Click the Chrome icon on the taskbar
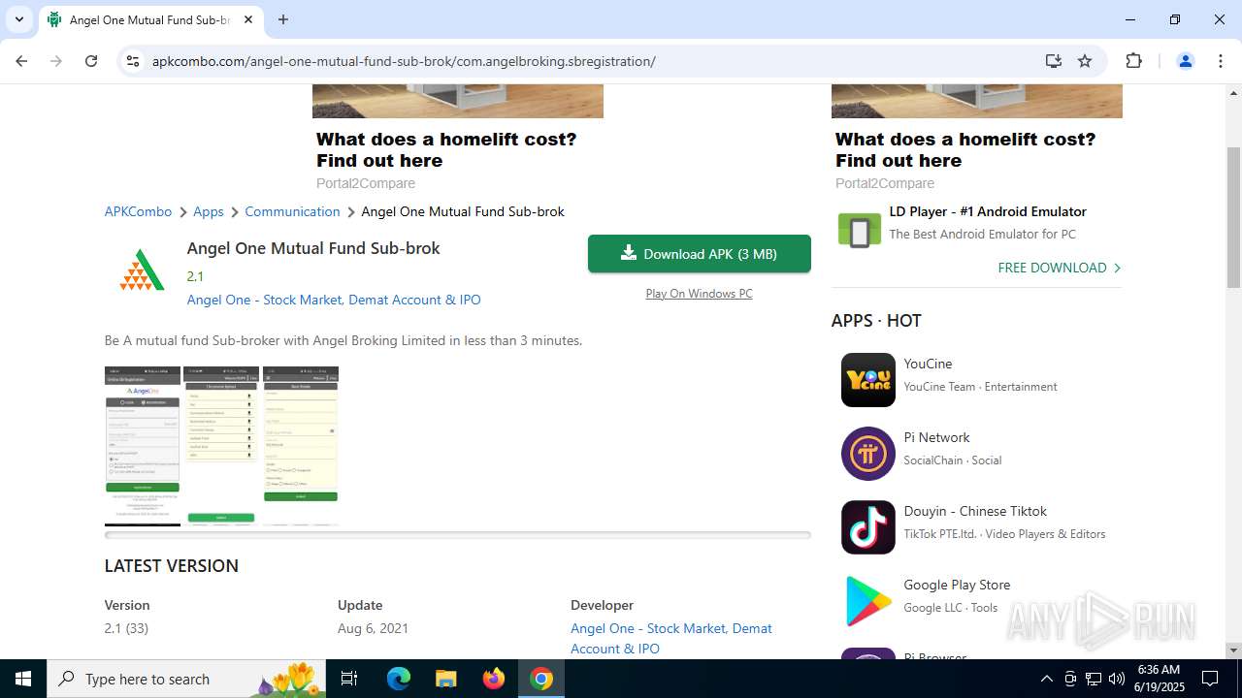 click(x=541, y=679)
